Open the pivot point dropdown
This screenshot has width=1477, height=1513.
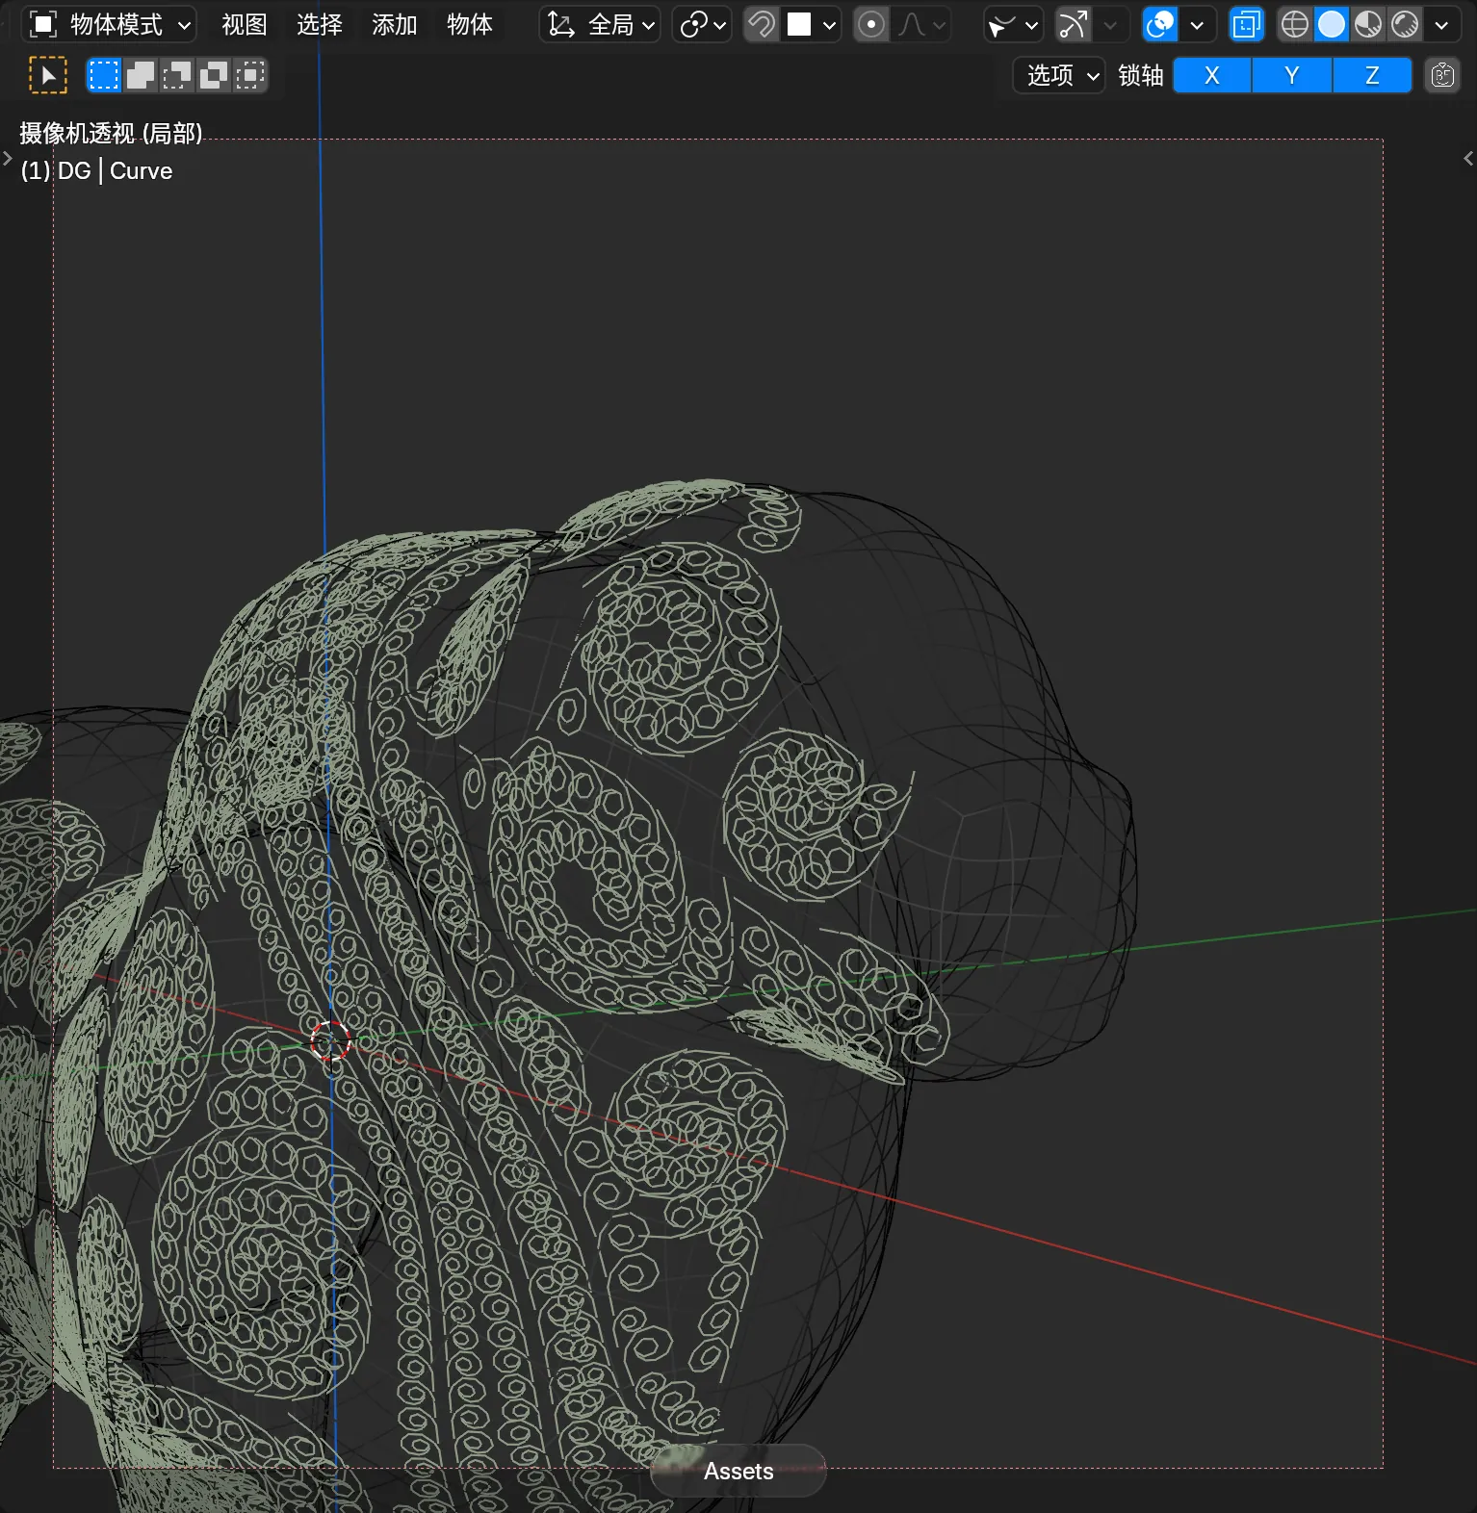pyautogui.click(x=702, y=24)
